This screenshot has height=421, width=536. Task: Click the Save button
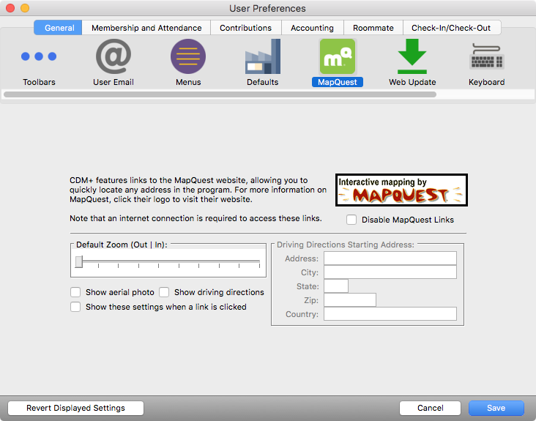(x=496, y=408)
